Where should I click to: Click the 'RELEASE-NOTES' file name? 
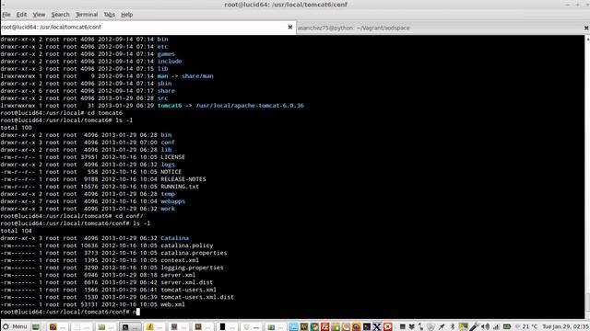coord(183,179)
